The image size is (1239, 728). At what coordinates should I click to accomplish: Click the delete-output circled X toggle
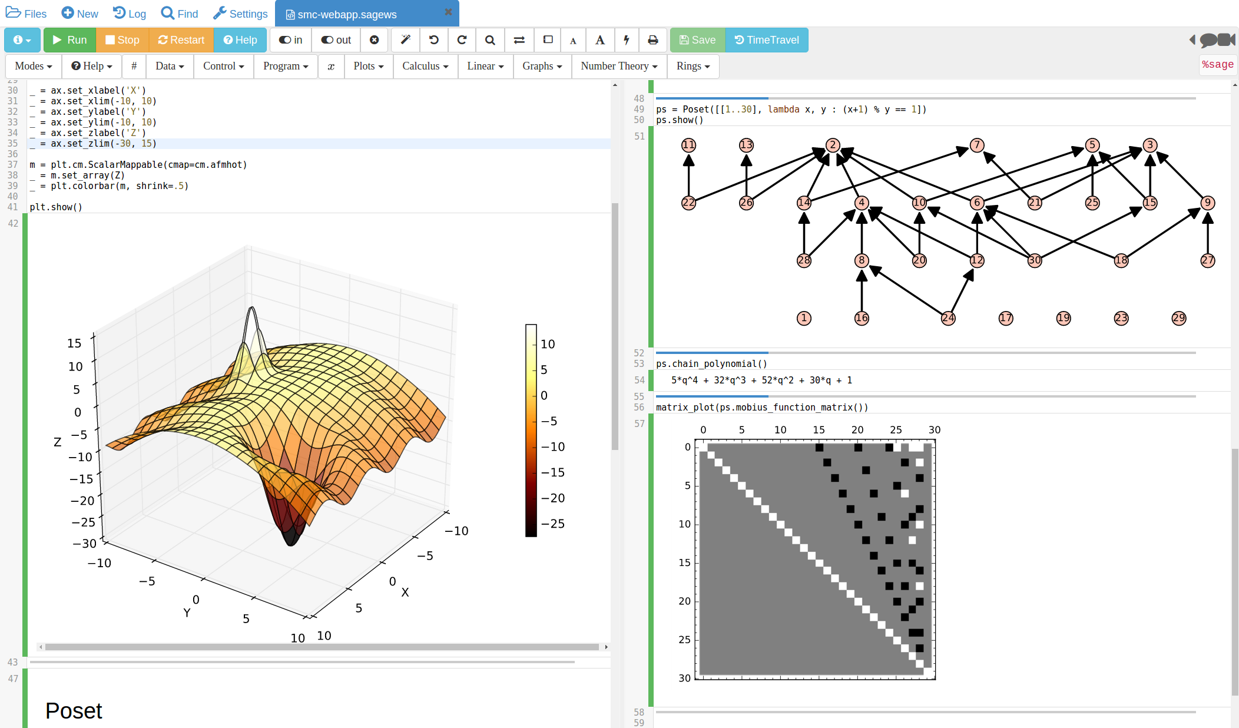coord(374,40)
